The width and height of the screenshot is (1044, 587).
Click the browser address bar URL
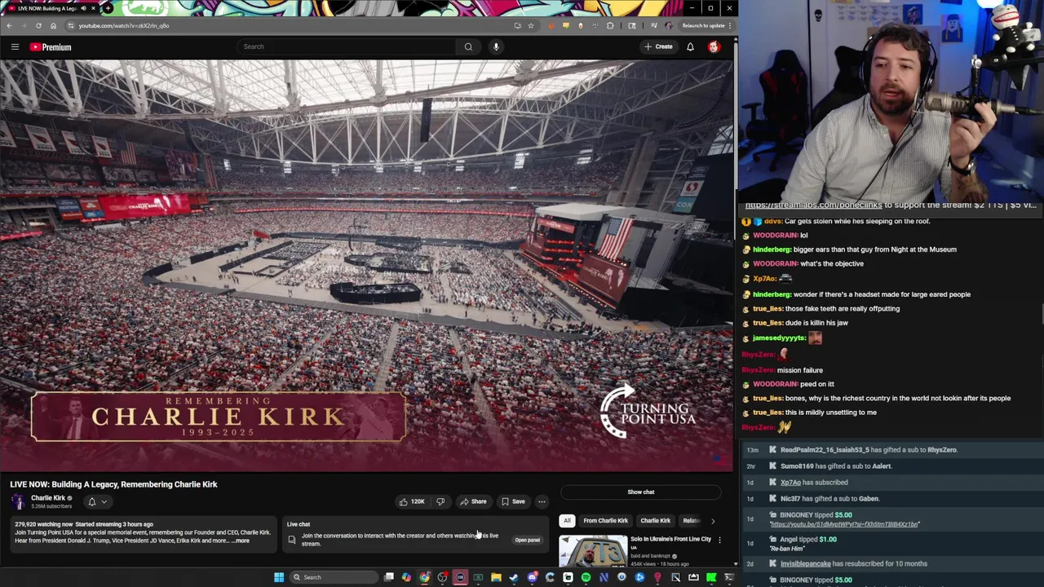pyautogui.click(x=124, y=25)
